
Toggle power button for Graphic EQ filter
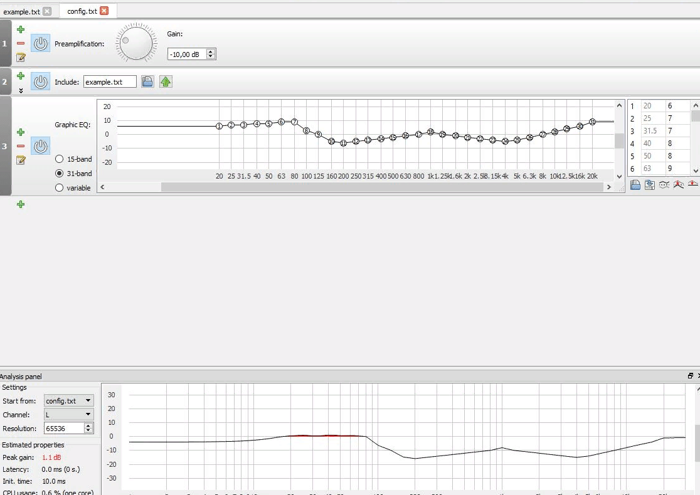41,146
